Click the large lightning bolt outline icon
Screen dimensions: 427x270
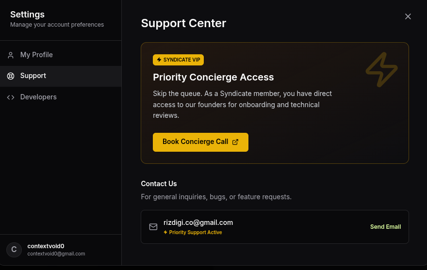pyautogui.click(x=381, y=70)
